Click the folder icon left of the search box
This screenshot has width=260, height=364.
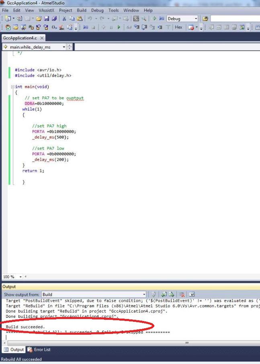point(205,18)
